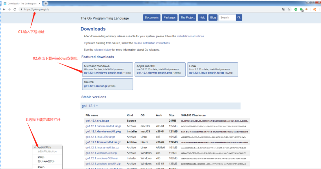This screenshot has width=321, height=169.
Task: Open the Documents menu button
Action: click(x=152, y=18)
